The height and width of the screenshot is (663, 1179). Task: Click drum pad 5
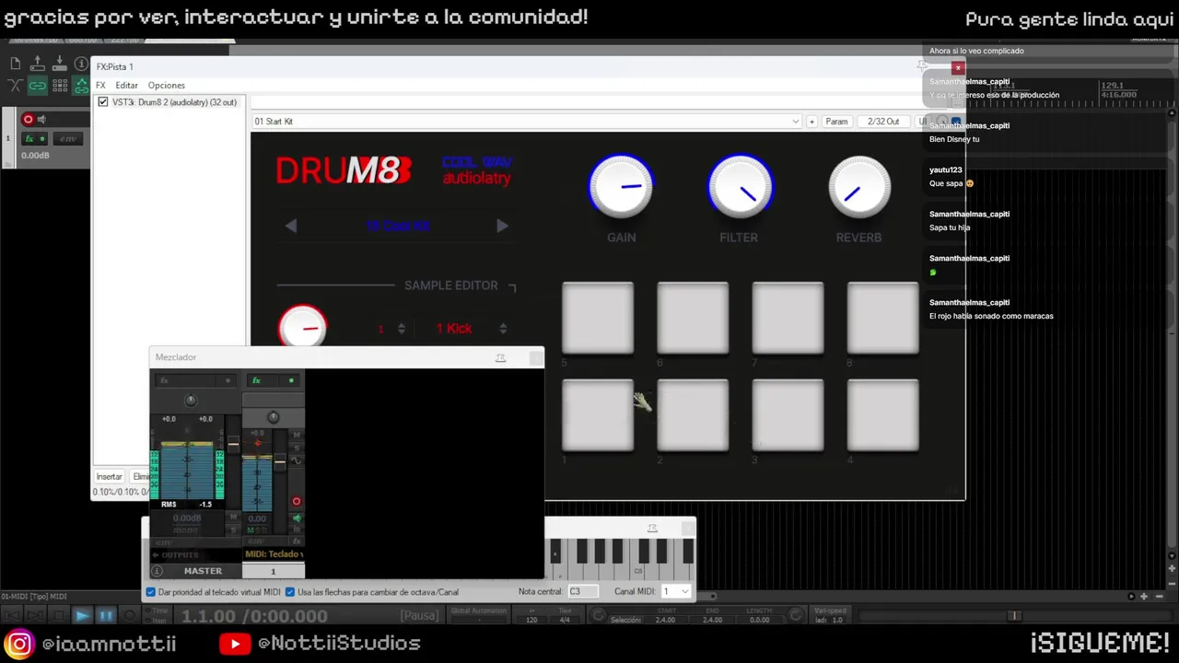pos(598,318)
